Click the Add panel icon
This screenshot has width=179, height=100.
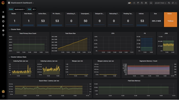(129, 3)
